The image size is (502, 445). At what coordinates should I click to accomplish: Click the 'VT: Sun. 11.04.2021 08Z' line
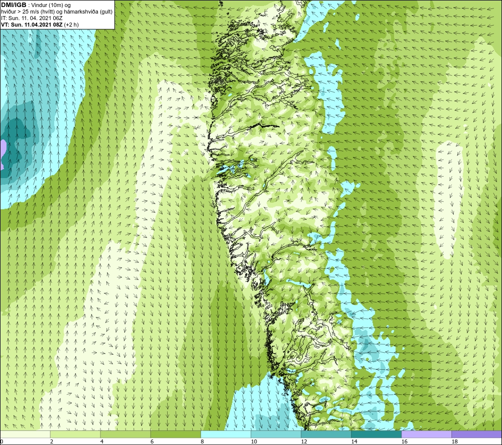(32, 25)
